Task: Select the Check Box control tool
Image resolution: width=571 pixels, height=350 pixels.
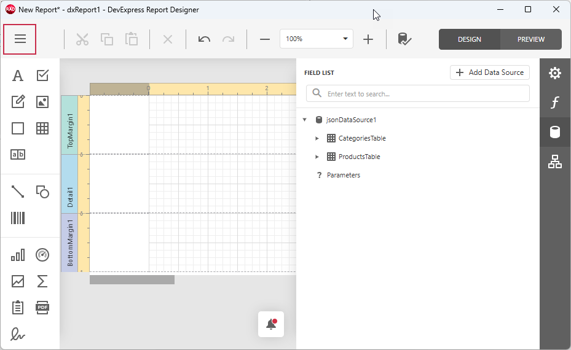Action: coord(42,76)
